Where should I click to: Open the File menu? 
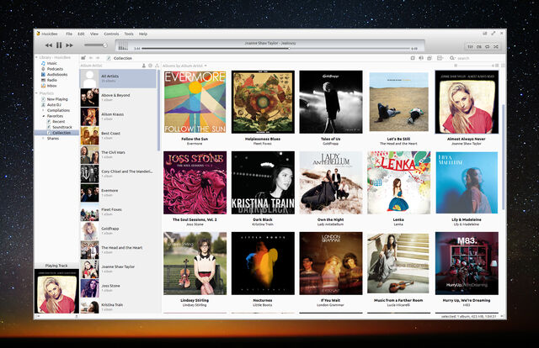(69, 34)
